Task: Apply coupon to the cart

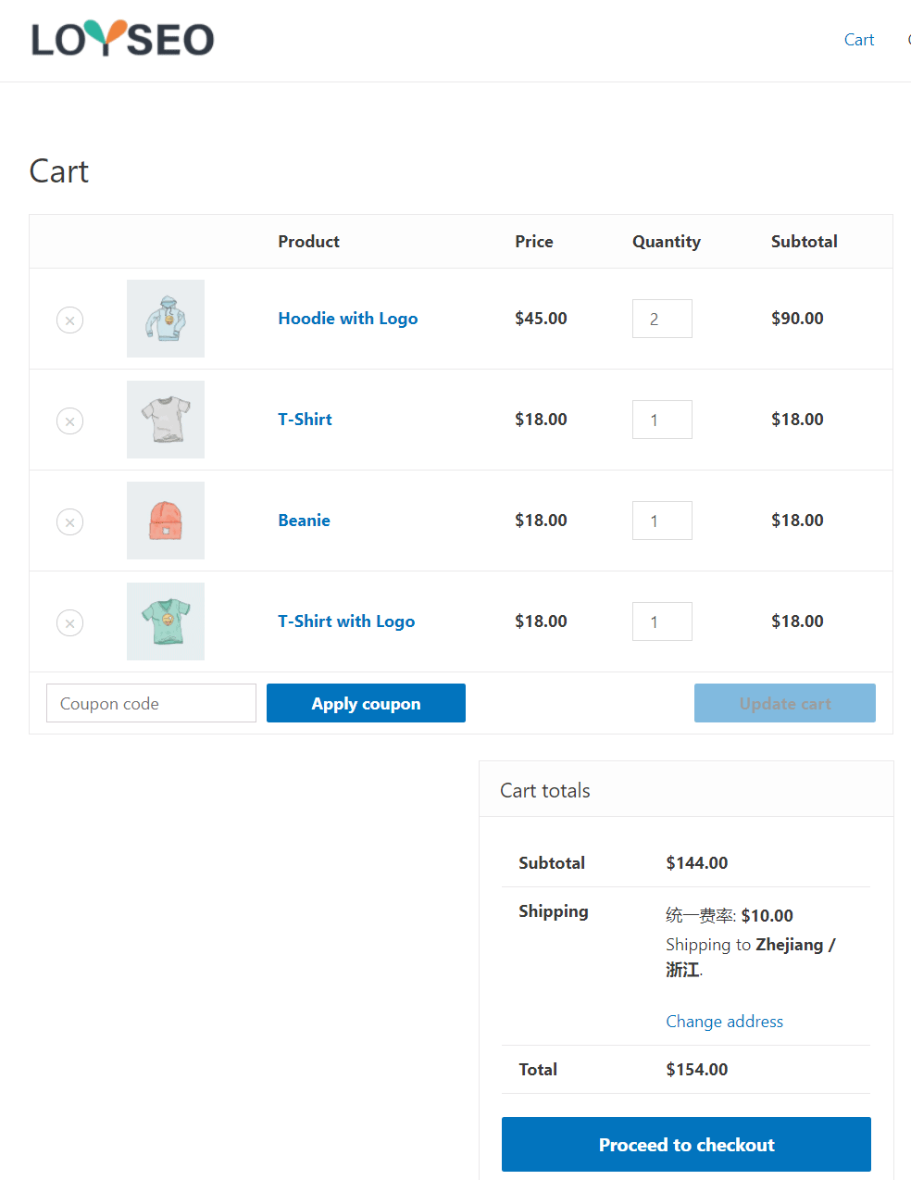Action: (x=366, y=703)
